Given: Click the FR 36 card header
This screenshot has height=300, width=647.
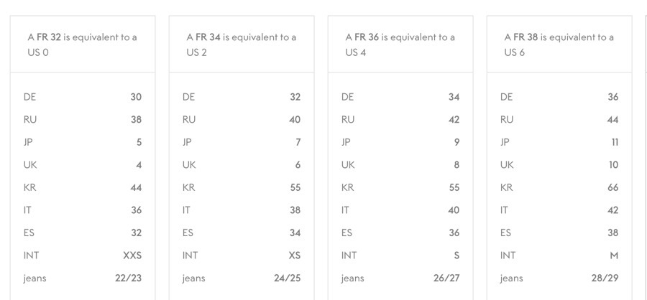Looking at the screenshot, I should pos(400,44).
